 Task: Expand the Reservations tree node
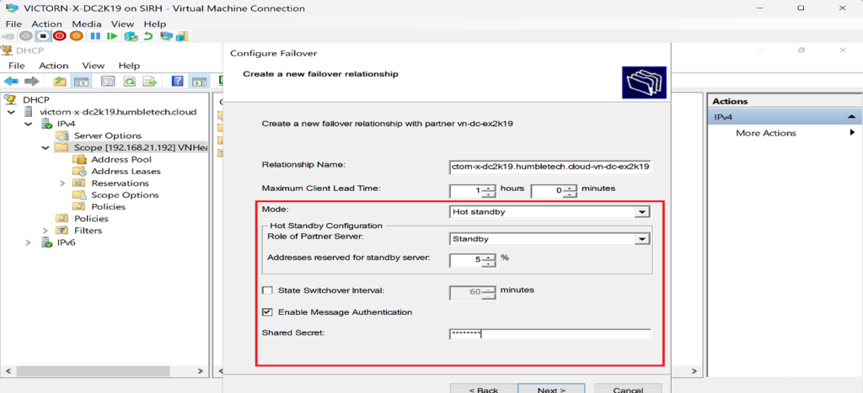point(62,183)
